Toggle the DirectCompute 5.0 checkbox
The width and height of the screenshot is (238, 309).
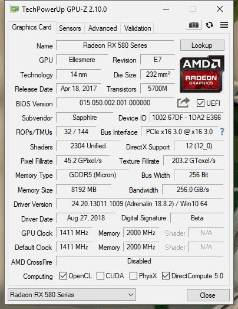(166, 276)
